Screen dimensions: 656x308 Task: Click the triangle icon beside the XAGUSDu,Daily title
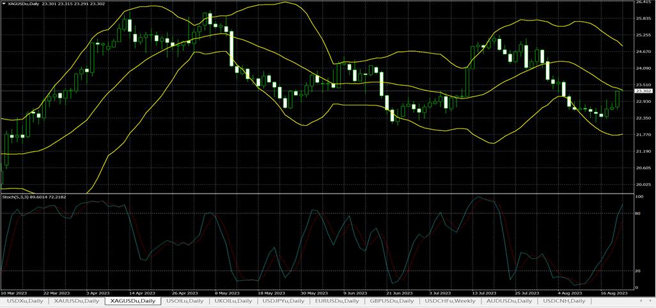4,4
